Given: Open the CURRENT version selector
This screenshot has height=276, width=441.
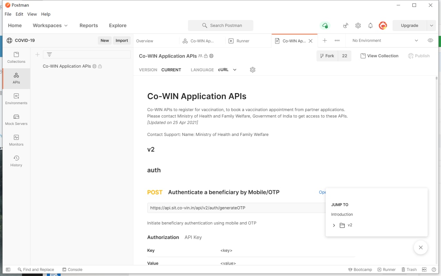Looking at the screenshot, I should pos(171,70).
